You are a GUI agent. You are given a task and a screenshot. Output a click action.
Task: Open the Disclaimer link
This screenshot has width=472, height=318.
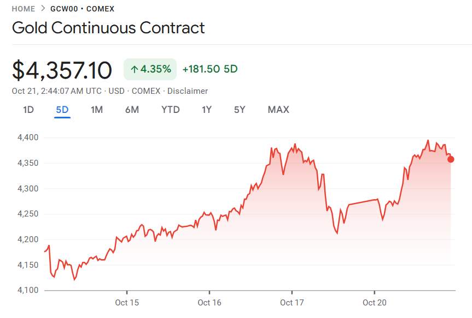coord(188,91)
